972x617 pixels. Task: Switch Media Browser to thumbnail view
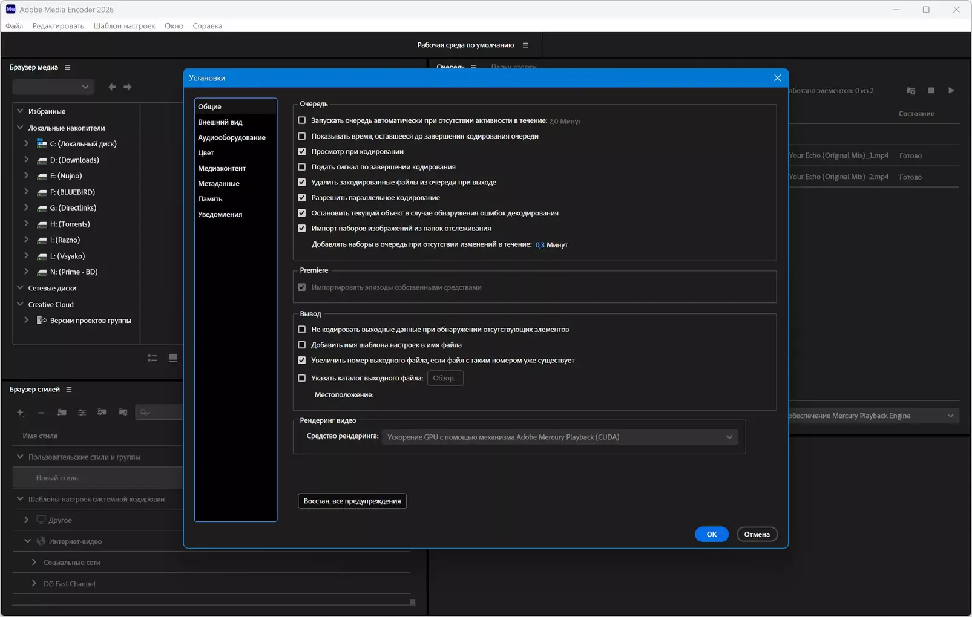pyautogui.click(x=173, y=358)
